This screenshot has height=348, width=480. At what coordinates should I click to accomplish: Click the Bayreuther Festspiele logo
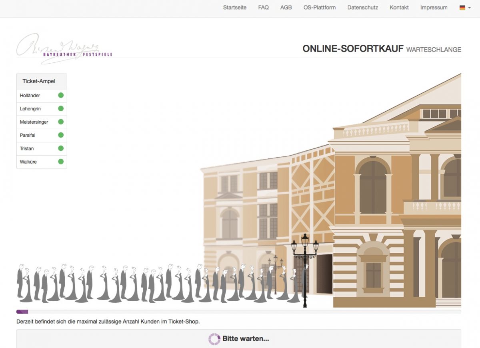click(64, 49)
